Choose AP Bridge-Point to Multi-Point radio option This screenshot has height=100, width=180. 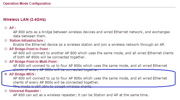pyautogui.click(x=6, y=61)
